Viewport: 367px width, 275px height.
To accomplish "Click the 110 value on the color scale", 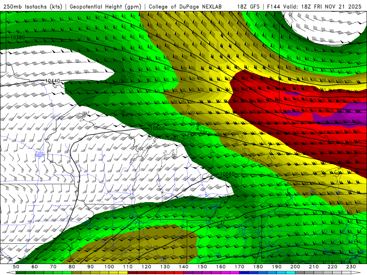I will 128,267.
